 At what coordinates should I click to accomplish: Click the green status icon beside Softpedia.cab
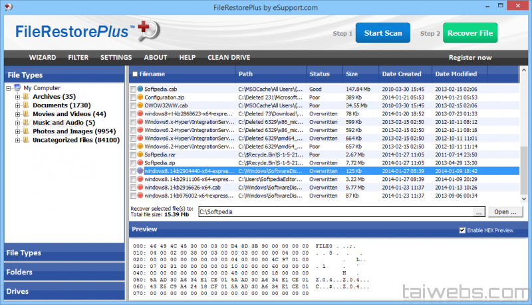[x=140, y=88]
